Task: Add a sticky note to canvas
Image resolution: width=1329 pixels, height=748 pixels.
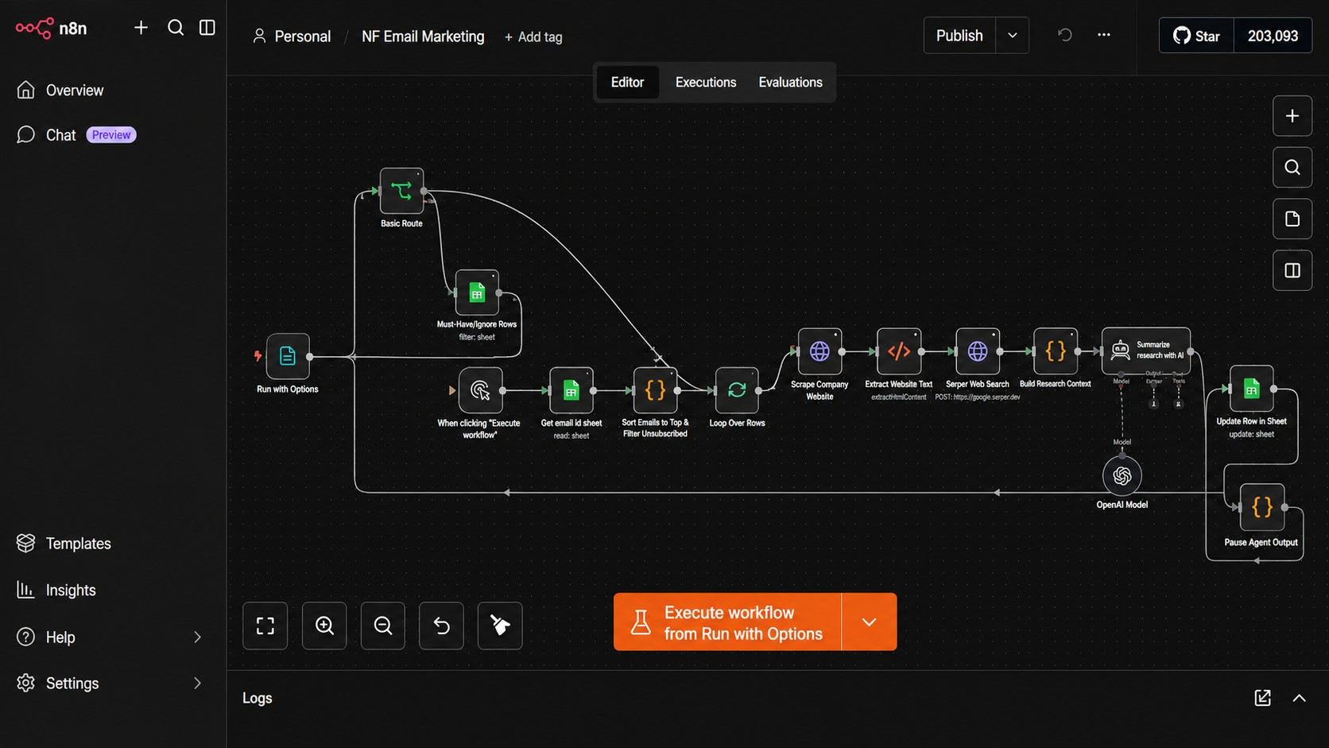Action: (1292, 219)
